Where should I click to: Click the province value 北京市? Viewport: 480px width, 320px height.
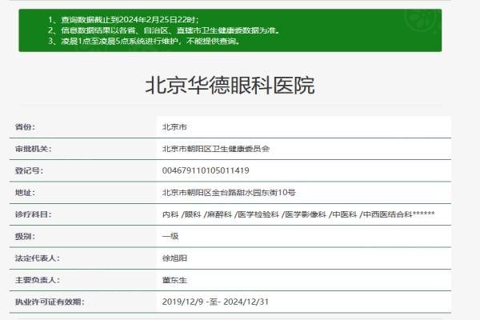174,126
